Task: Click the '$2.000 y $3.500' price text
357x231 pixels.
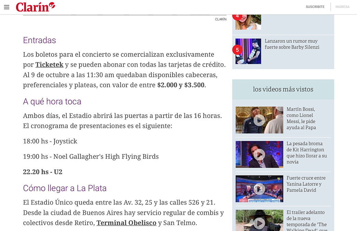Action: (181, 85)
